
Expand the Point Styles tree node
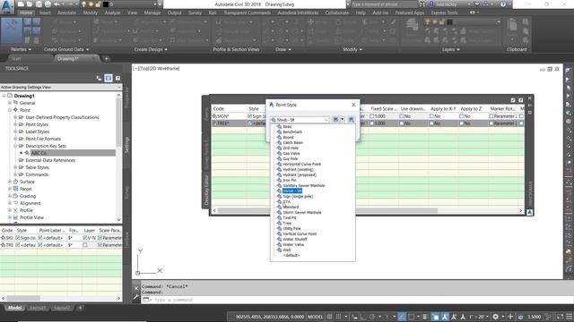tap(15, 124)
